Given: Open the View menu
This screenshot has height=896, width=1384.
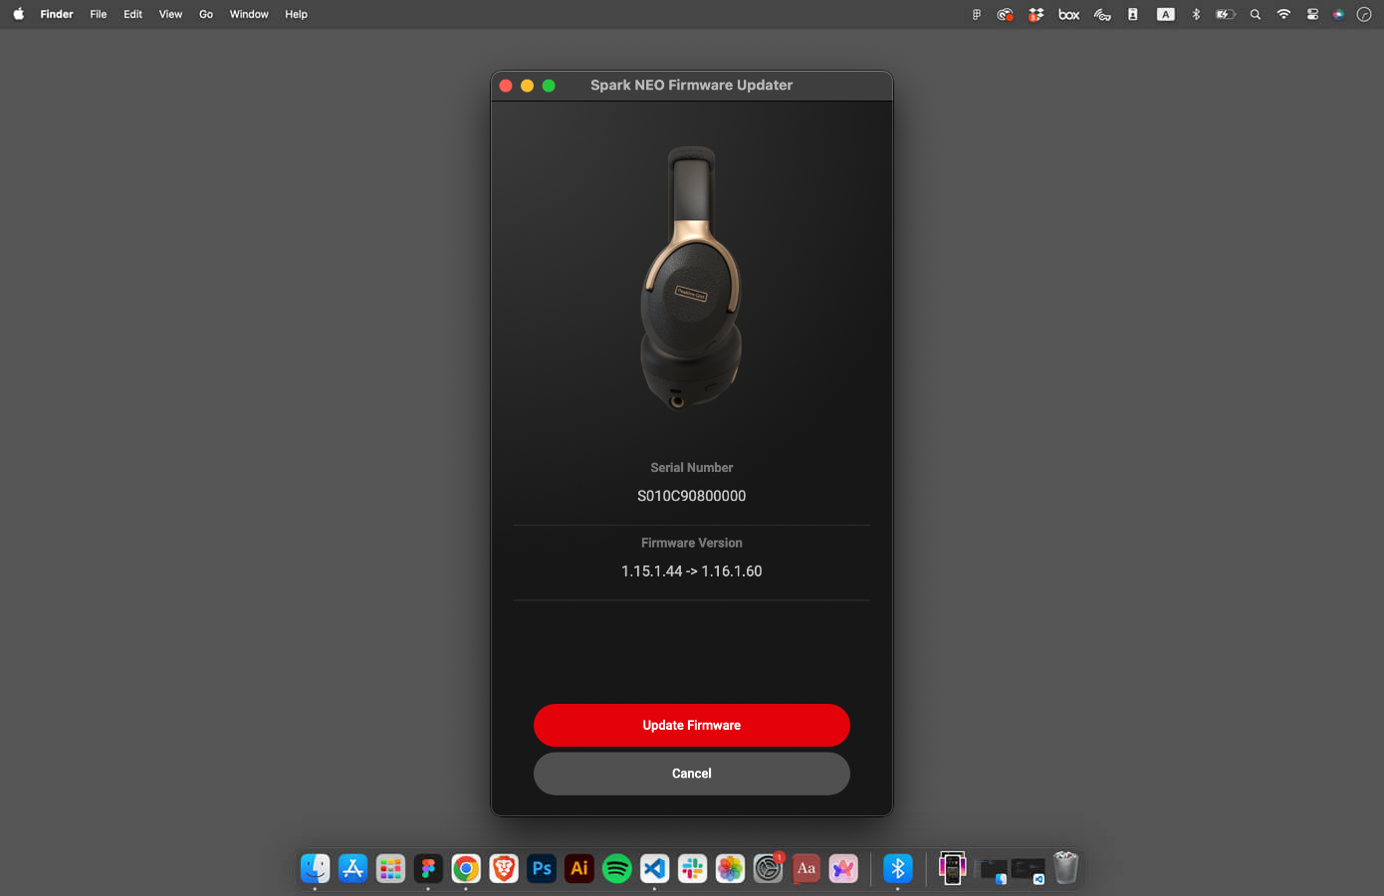Looking at the screenshot, I should point(170,14).
